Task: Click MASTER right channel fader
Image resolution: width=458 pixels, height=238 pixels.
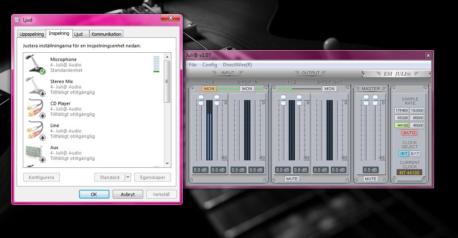Action: pyautogui.click(x=375, y=100)
